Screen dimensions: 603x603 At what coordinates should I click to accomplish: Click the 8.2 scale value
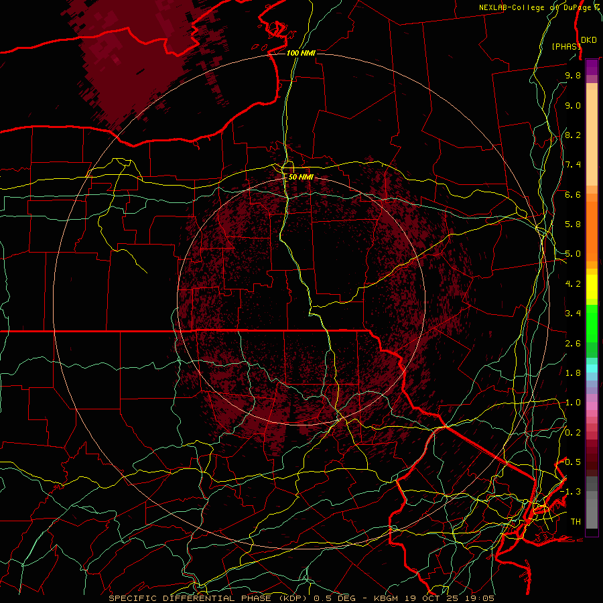click(x=573, y=135)
